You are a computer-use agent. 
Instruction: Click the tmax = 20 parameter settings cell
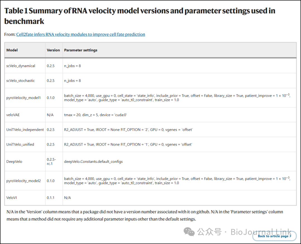[96, 115]
